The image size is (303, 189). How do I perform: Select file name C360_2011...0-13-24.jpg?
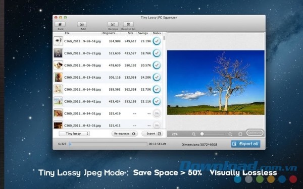click(82, 77)
